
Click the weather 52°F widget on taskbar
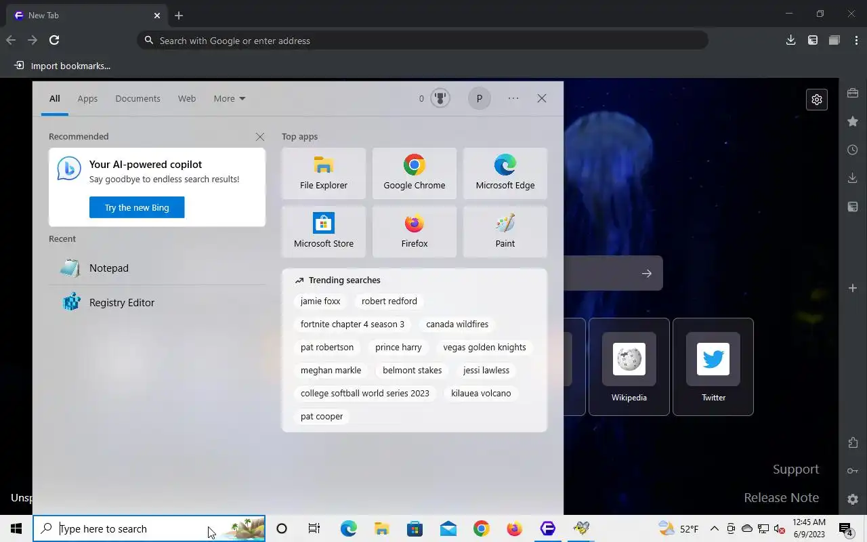pos(679,528)
